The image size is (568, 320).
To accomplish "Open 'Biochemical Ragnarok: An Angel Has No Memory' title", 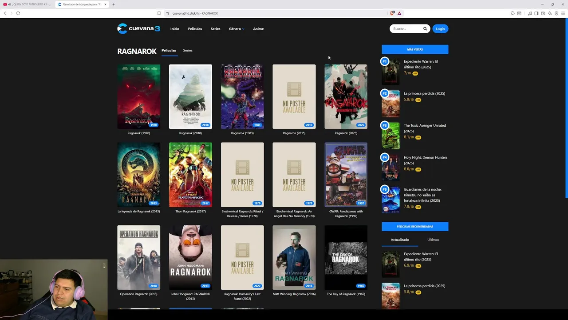I will tap(294, 214).
